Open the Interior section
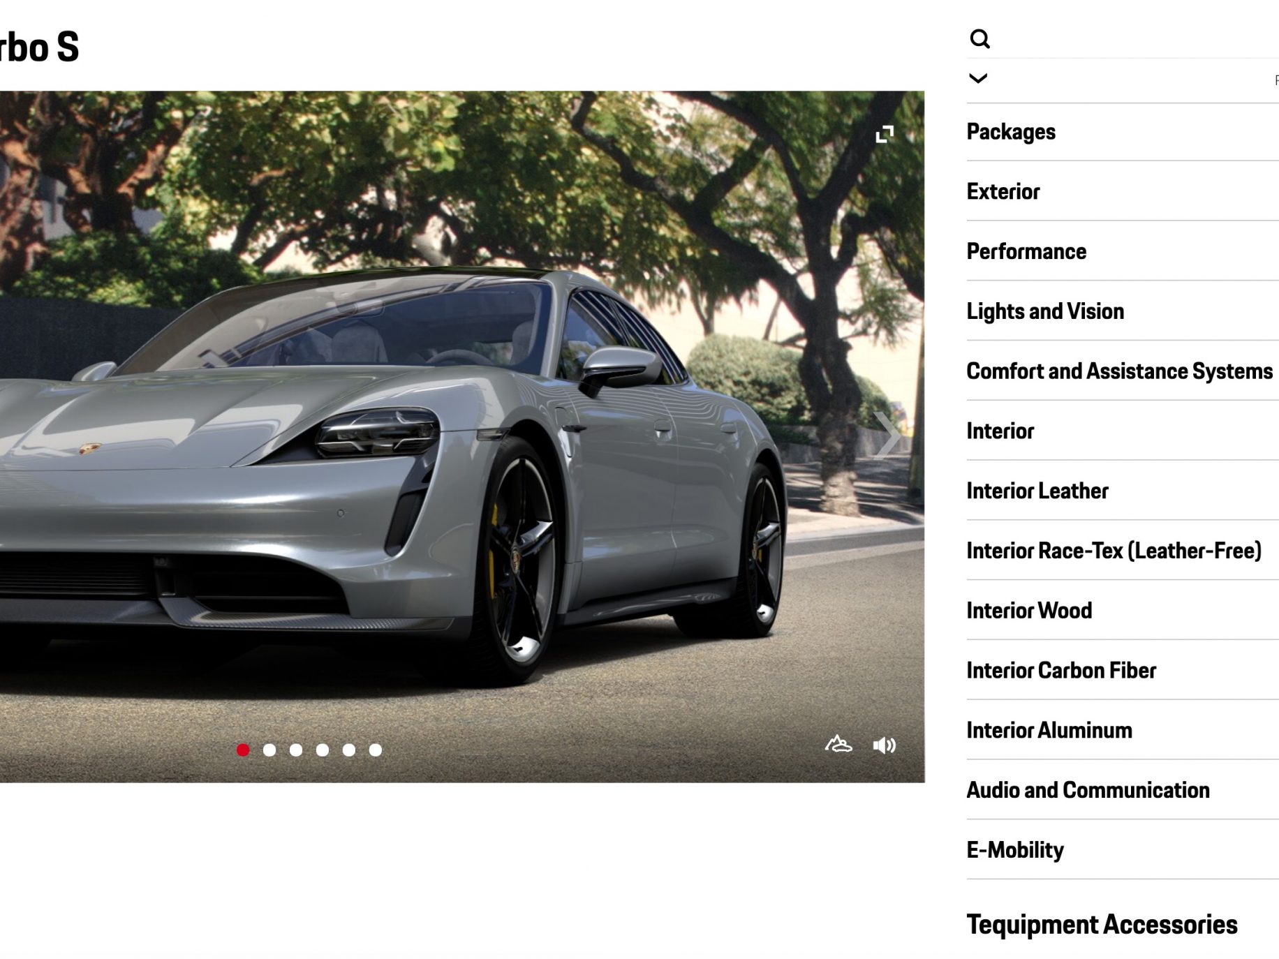Viewport: 1279px width, 959px height. coord(1123,431)
